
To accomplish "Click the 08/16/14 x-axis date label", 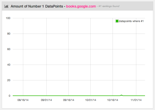I will 23,100.
